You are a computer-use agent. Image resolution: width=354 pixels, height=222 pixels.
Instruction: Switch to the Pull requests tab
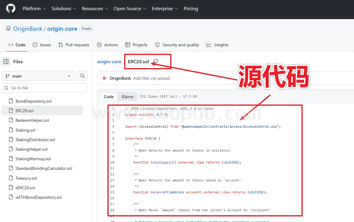(74, 45)
